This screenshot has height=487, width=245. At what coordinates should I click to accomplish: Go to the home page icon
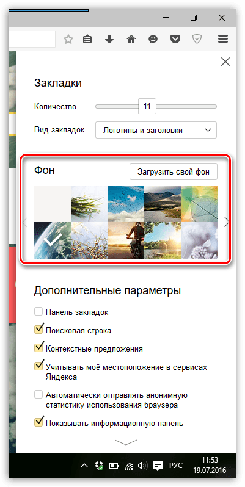click(x=131, y=40)
